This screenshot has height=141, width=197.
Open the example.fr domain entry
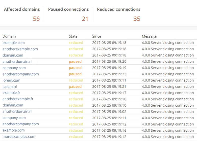tap(11, 93)
